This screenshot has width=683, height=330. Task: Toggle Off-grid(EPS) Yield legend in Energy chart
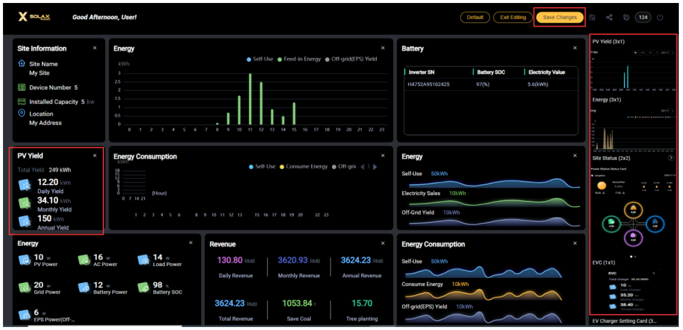[350, 59]
